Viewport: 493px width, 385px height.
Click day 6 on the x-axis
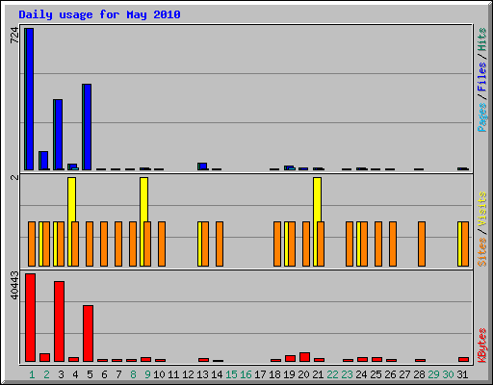pyautogui.click(x=104, y=374)
